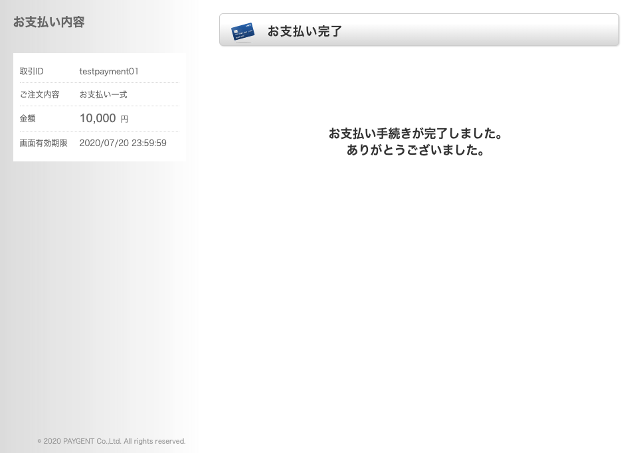Click the お支払い内容 sidebar heading

tap(48, 22)
